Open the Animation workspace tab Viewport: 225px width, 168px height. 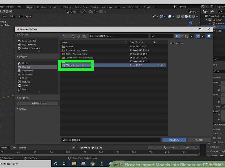(x=107, y=7)
